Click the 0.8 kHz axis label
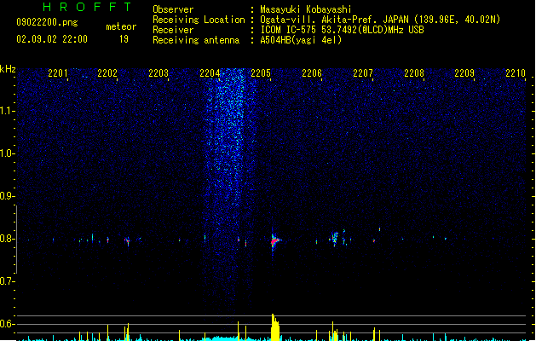 click(x=7, y=239)
